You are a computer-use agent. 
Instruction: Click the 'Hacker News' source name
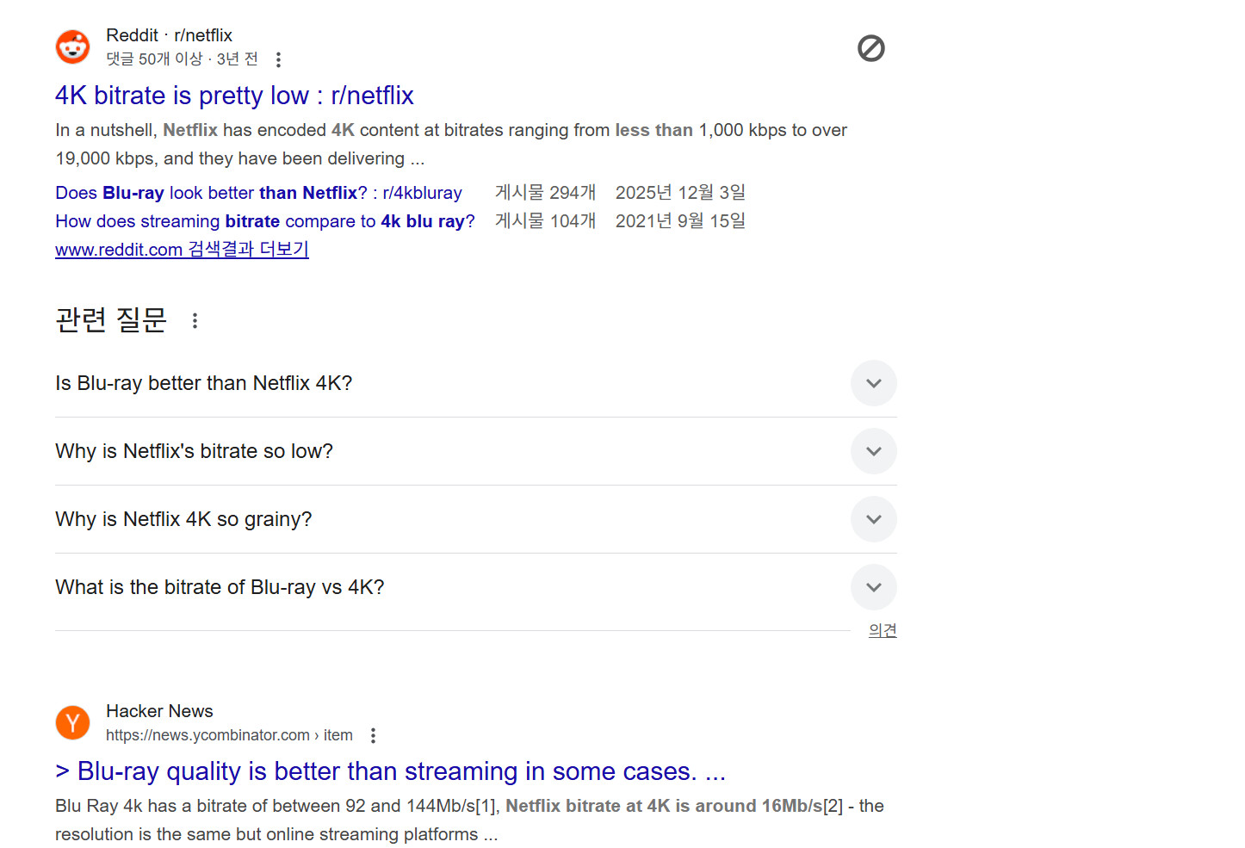pos(159,711)
